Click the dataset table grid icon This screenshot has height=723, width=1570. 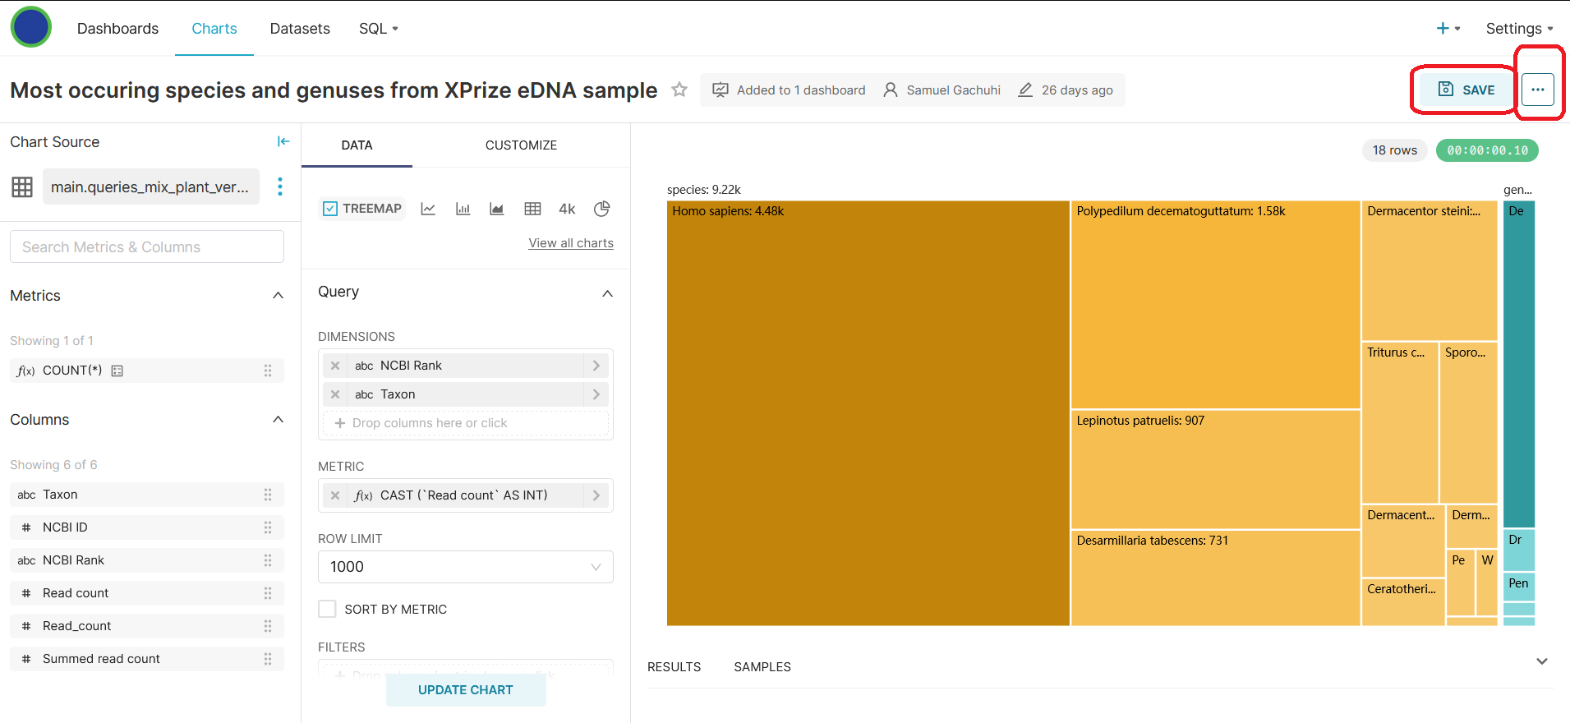(x=22, y=187)
